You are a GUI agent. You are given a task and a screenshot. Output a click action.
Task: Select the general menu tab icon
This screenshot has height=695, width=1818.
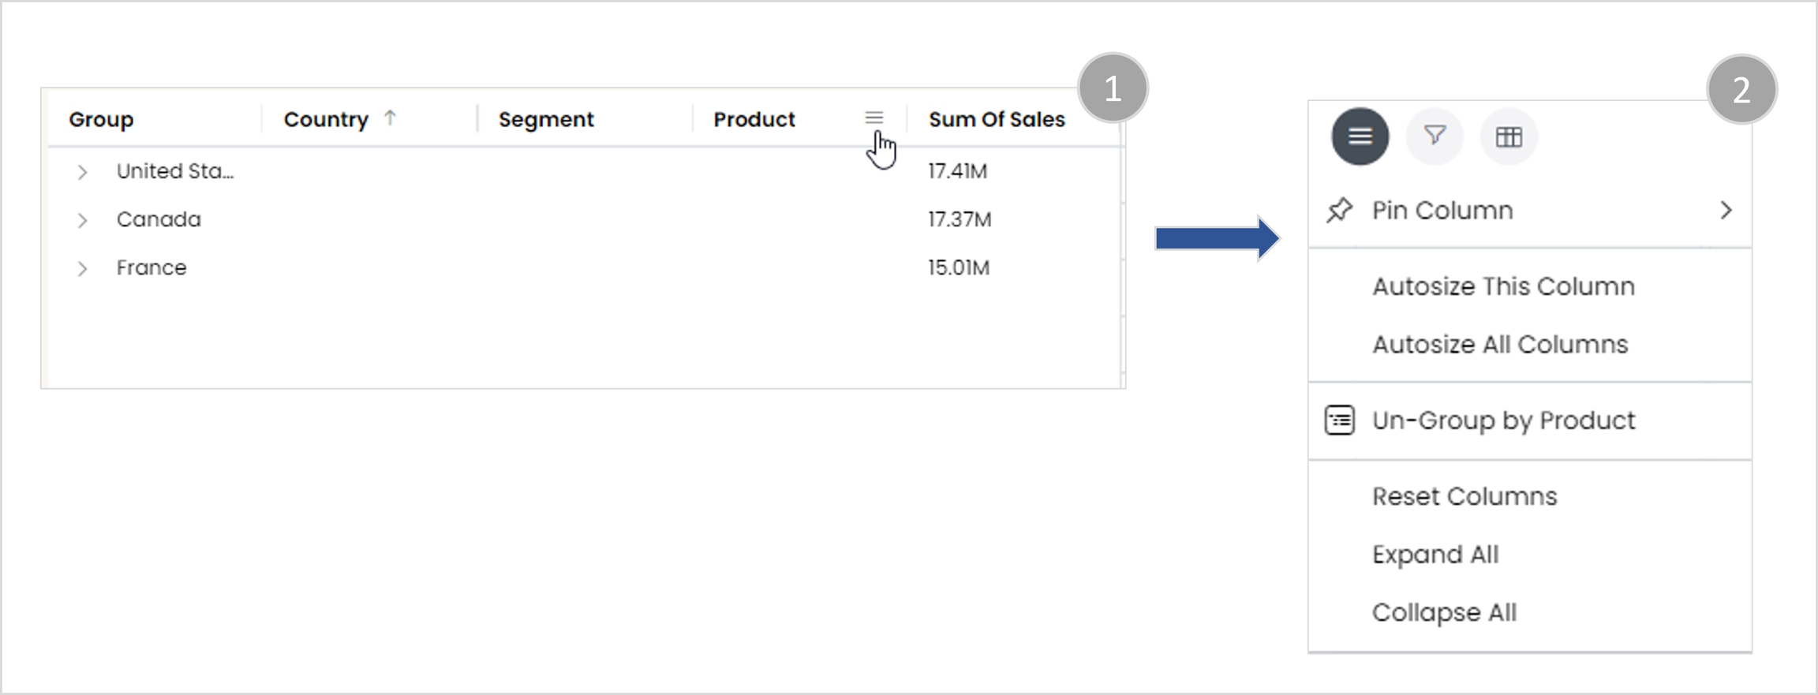1360,136
